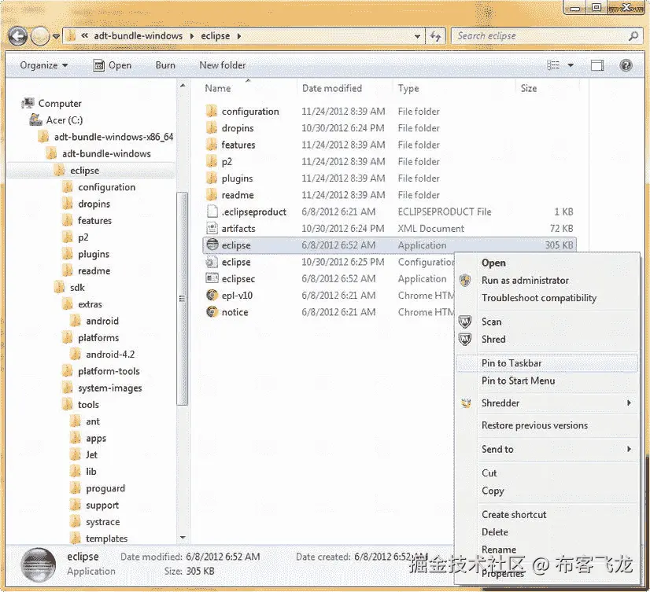Click the New folder button
This screenshot has width=650, height=592.
coord(222,65)
